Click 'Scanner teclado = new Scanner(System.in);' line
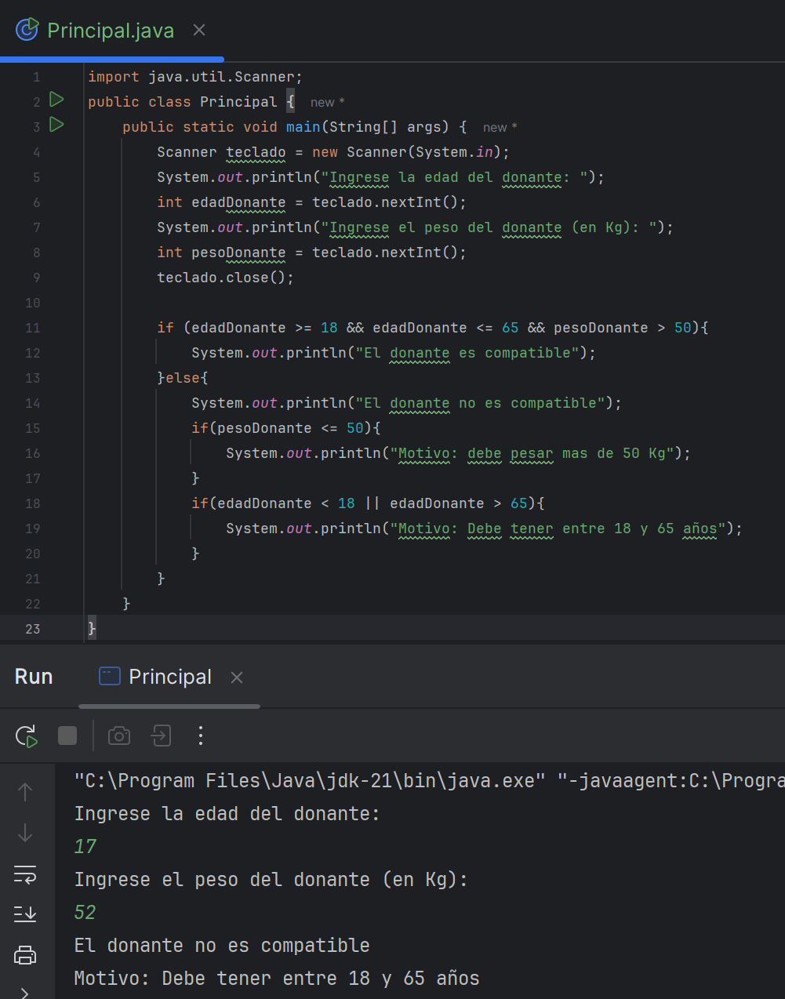The width and height of the screenshot is (785, 999). (x=333, y=152)
